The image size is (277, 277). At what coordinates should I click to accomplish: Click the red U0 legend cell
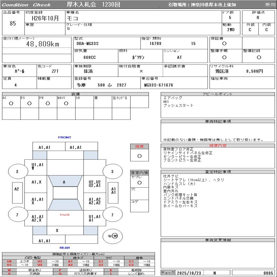(9, 261)
